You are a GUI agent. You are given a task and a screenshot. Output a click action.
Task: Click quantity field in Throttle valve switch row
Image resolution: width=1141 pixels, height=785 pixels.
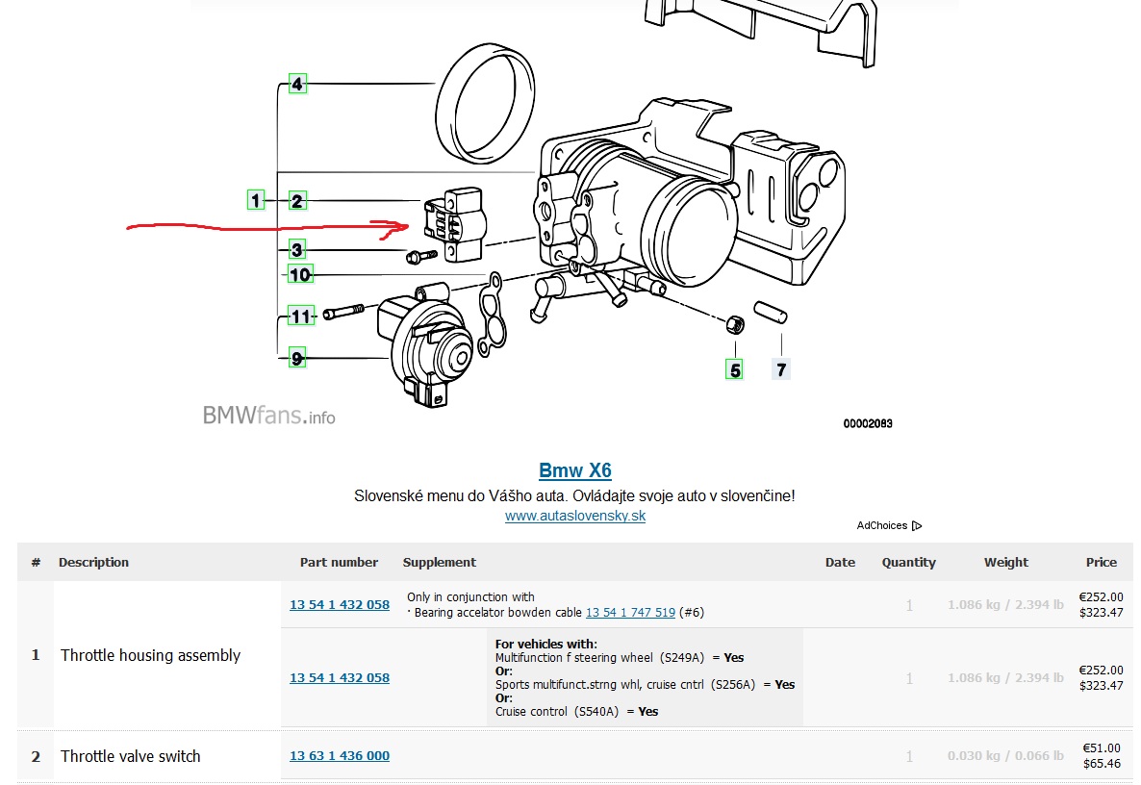908,756
